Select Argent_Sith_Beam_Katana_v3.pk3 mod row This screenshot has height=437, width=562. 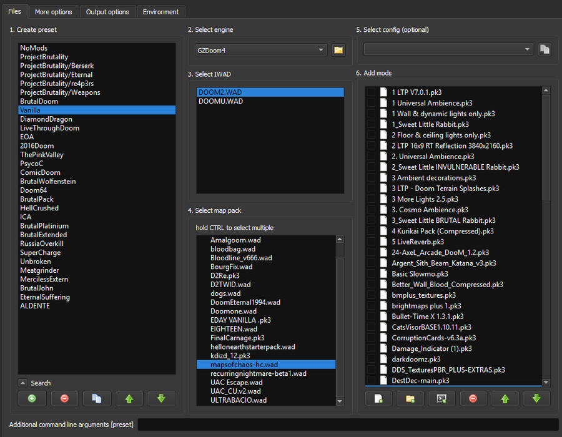tap(453, 263)
